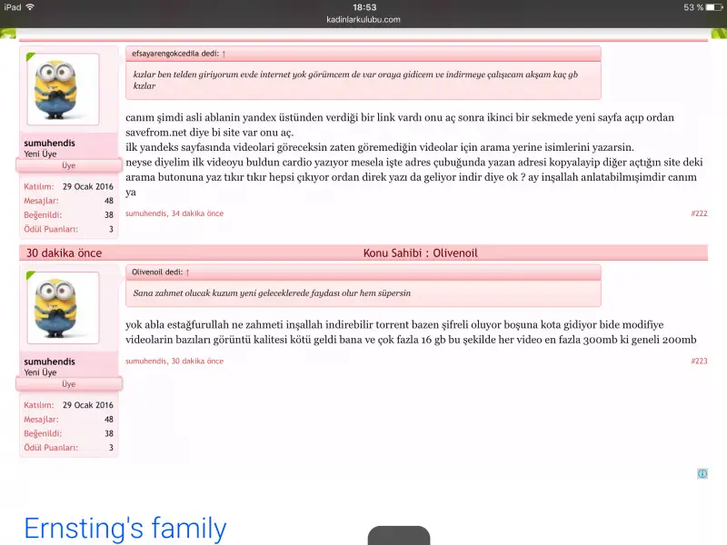Open the permalink #222

[699, 213]
